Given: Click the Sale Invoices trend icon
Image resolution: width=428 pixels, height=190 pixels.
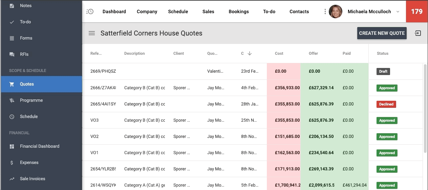Looking at the screenshot, I should click(12, 179).
